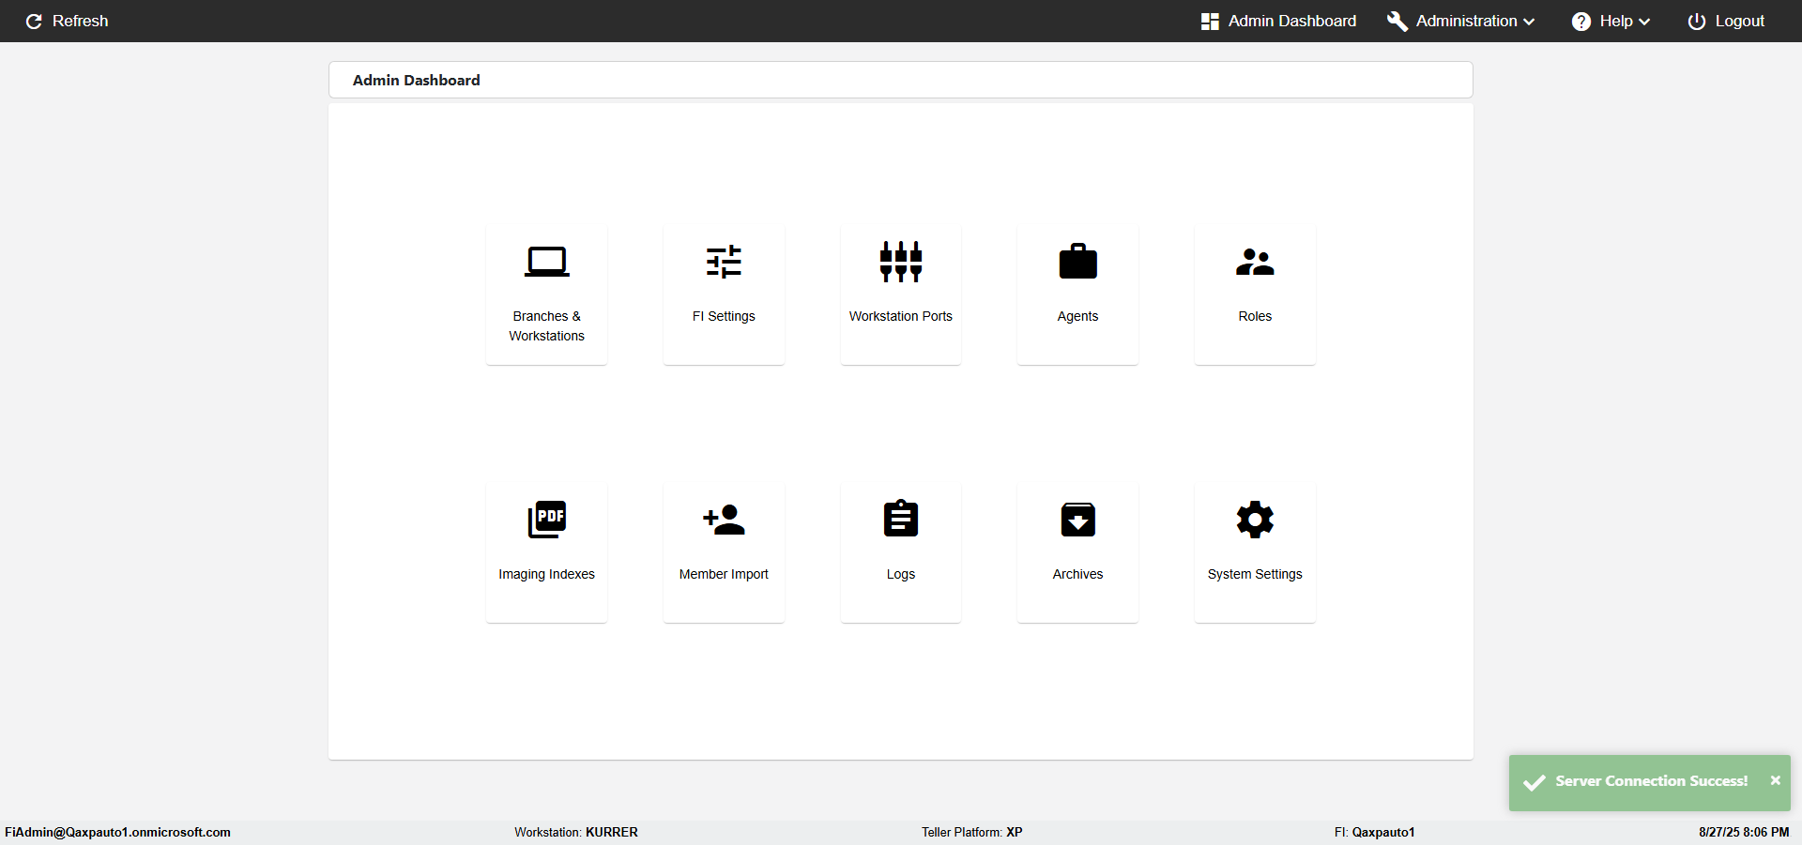Click the Logout power icon
This screenshot has height=845, width=1802.
[1697, 21]
